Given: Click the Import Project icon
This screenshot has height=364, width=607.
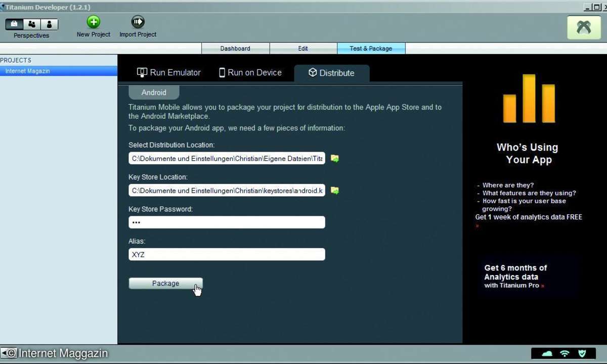Looking at the screenshot, I should (138, 22).
